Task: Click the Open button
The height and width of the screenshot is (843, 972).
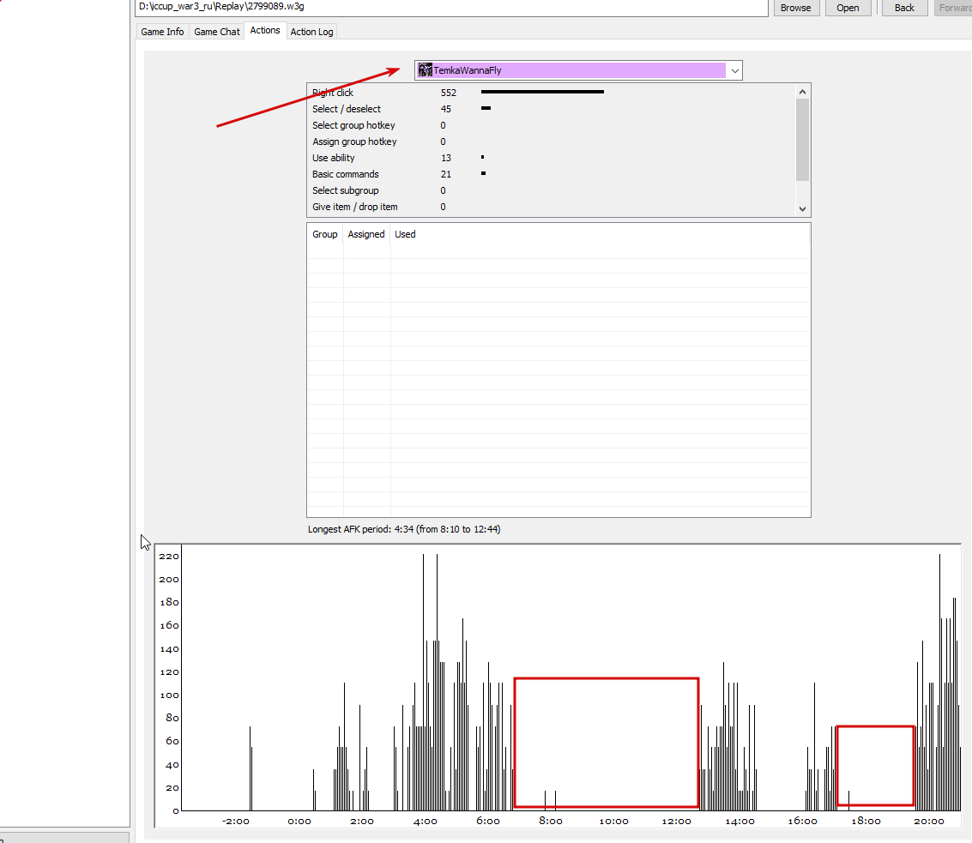Action: (x=848, y=8)
